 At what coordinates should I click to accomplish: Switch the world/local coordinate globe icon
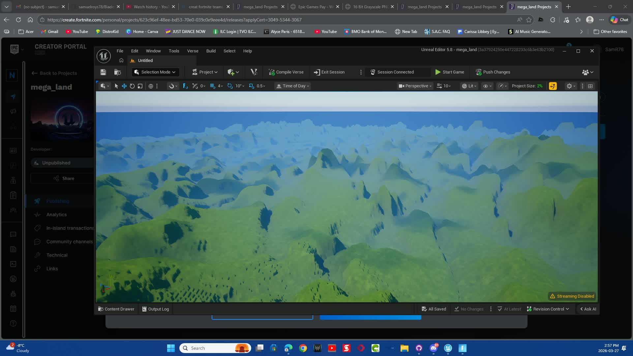click(x=151, y=86)
